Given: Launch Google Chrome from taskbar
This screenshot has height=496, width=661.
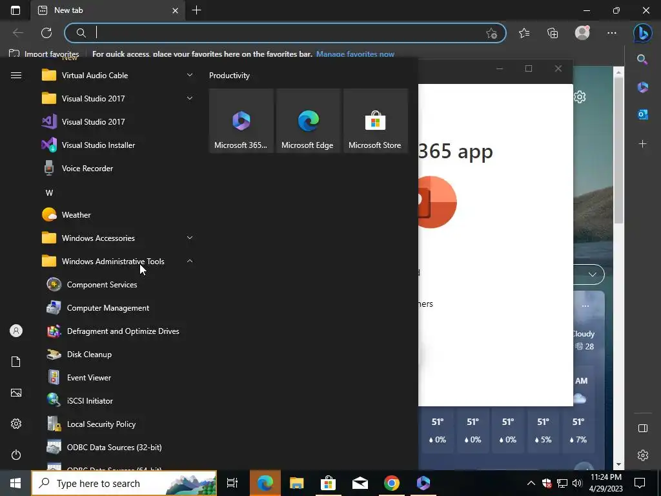Looking at the screenshot, I should [392, 483].
